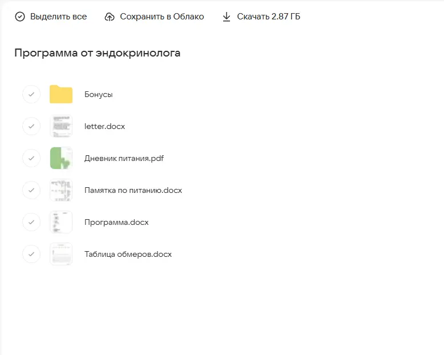Download all via Скачать 2.87 ГБ
Image resolution: width=444 pixels, height=355 pixels.
(268, 17)
